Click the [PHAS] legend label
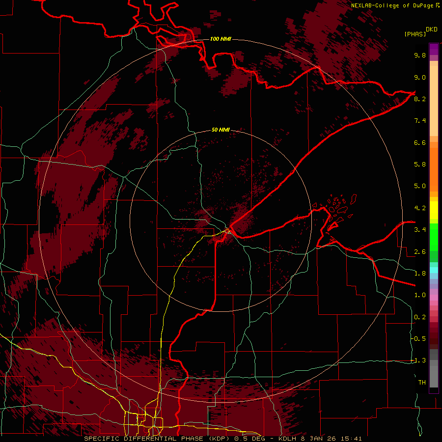The width and height of the screenshot is (442, 442). pyautogui.click(x=415, y=34)
